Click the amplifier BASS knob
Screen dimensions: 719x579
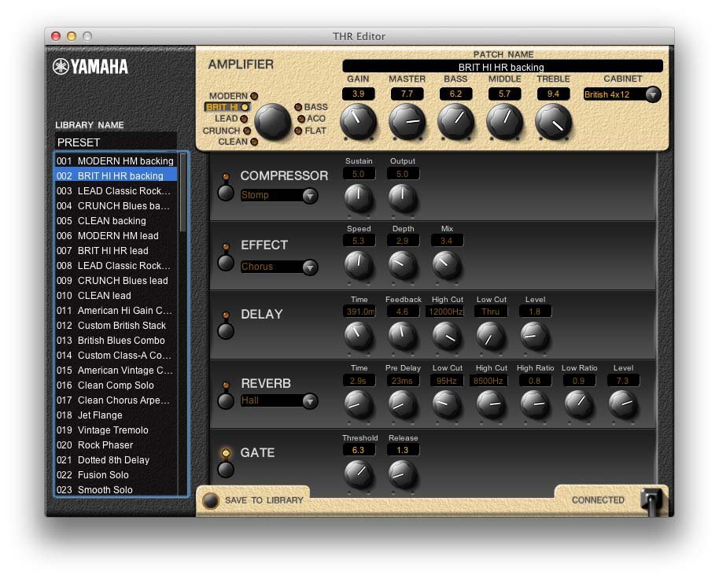coord(455,121)
